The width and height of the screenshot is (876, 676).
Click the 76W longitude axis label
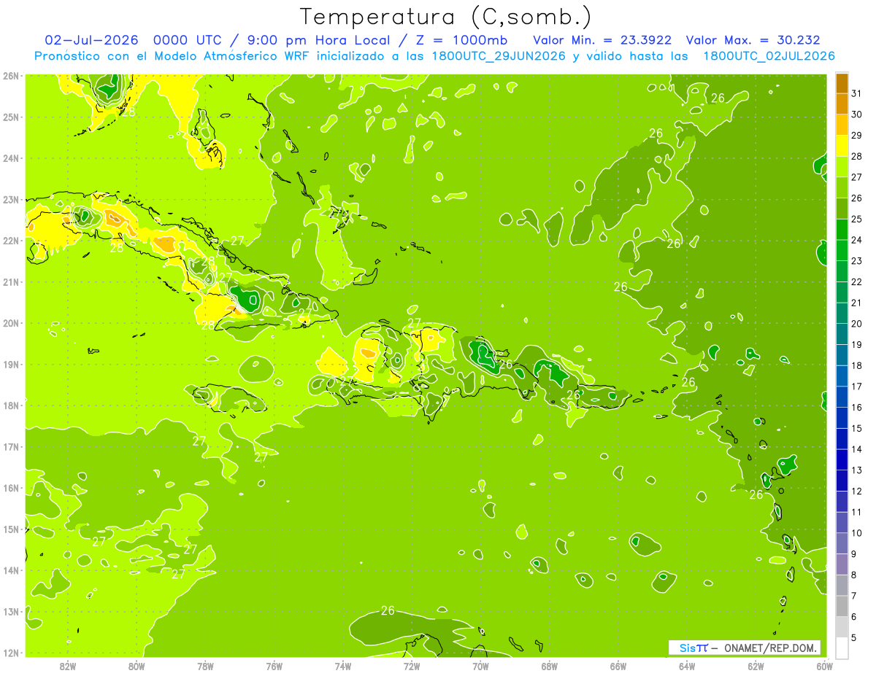tap(274, 666)
